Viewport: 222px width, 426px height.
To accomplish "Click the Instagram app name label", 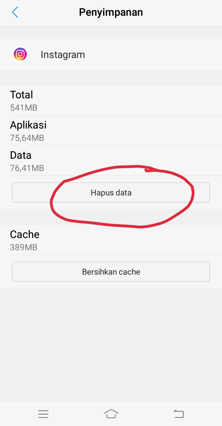I will [x=63, y=55].
